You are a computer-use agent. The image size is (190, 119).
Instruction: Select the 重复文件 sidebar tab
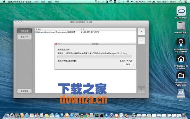click(x=24, y=37)
